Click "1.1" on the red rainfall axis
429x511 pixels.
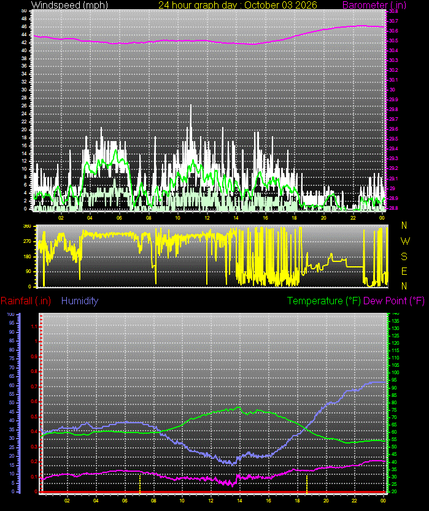click(34, 327)
